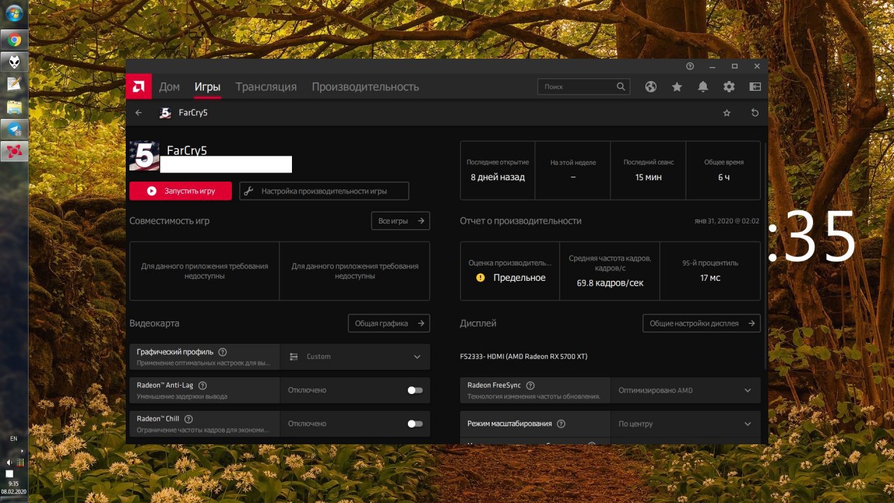Click the search magnifier icon

click(621, 87)
